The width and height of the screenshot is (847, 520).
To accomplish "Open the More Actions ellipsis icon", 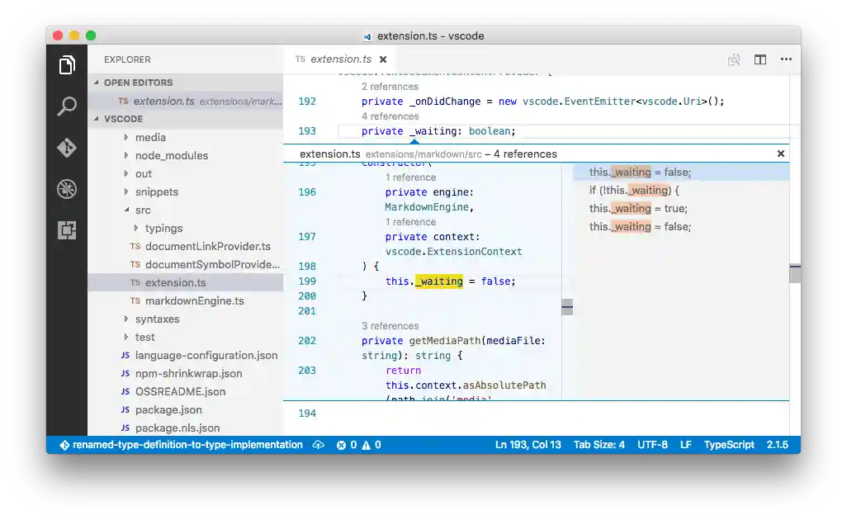I will pos(786,59).
